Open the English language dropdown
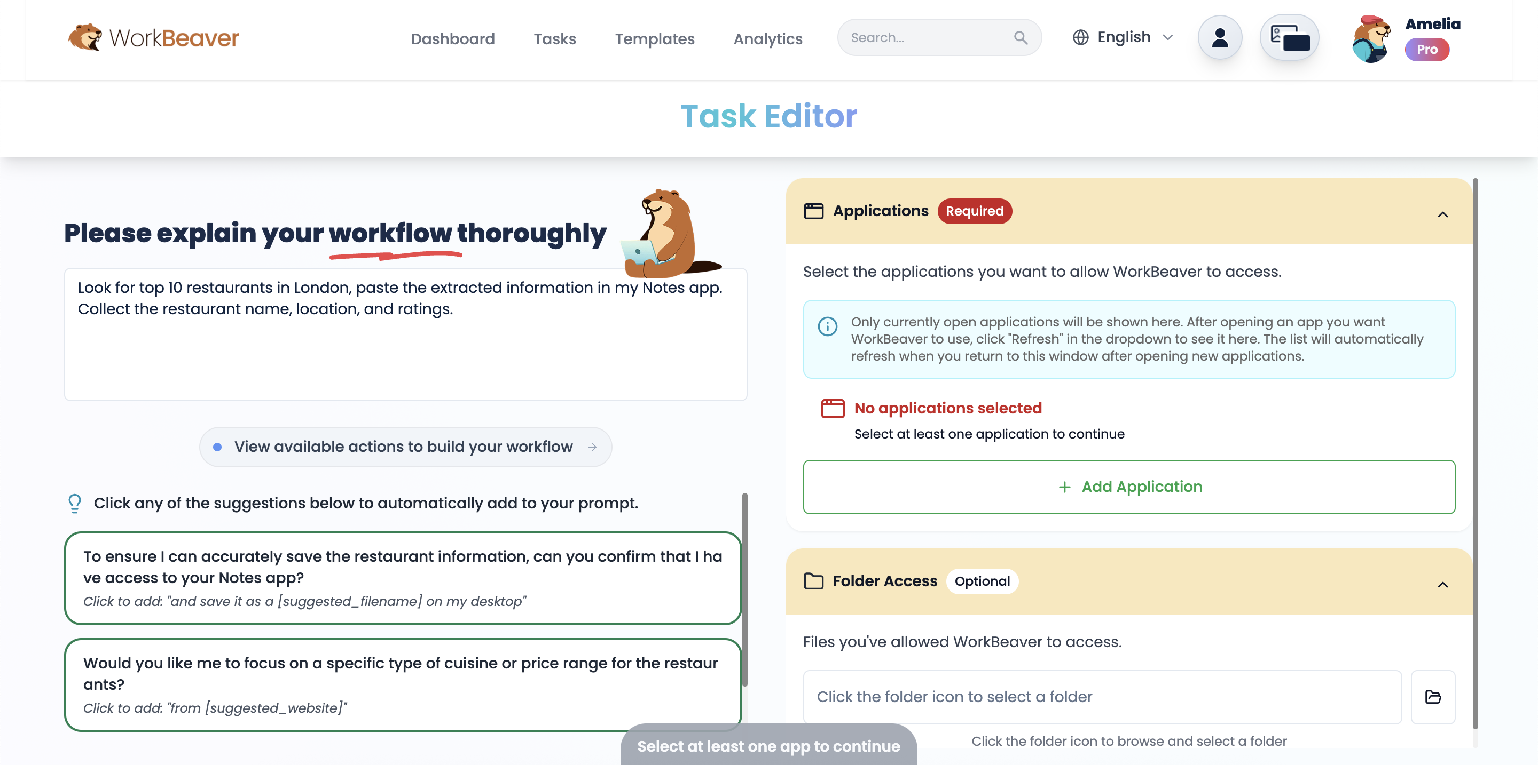This screenshot has height=765, width=1538. coord(1123,37)
